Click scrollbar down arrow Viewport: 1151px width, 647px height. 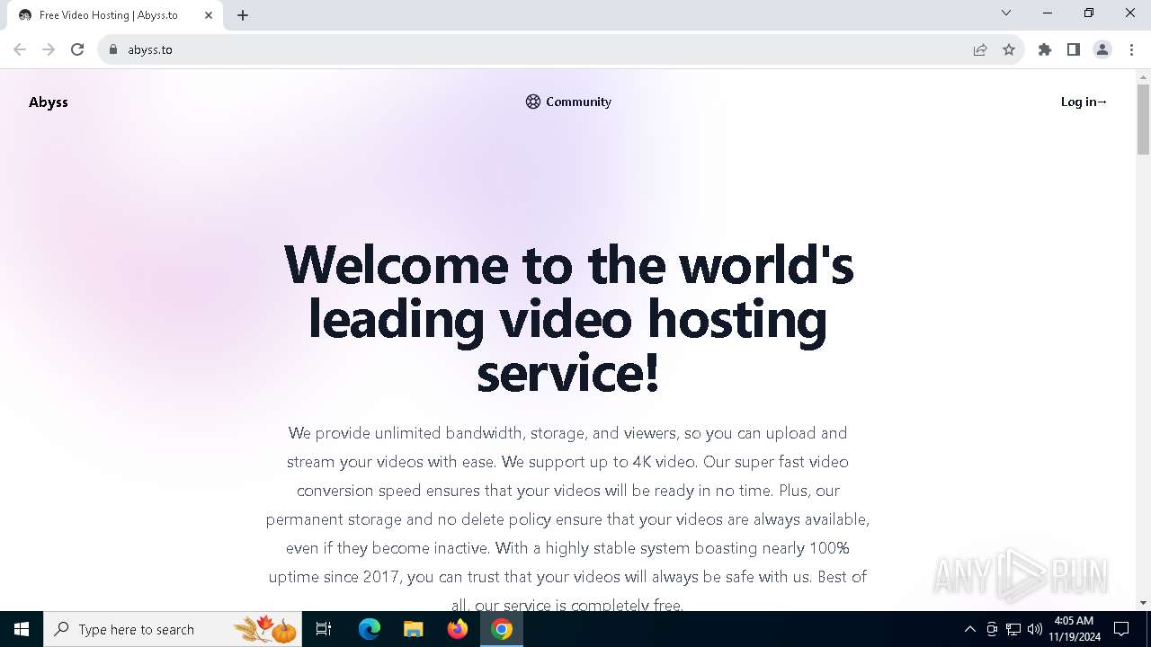click(1143, 603)
